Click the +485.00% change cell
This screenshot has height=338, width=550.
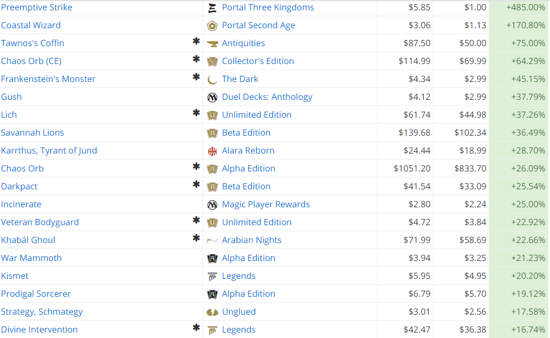[x=519, y=8]
